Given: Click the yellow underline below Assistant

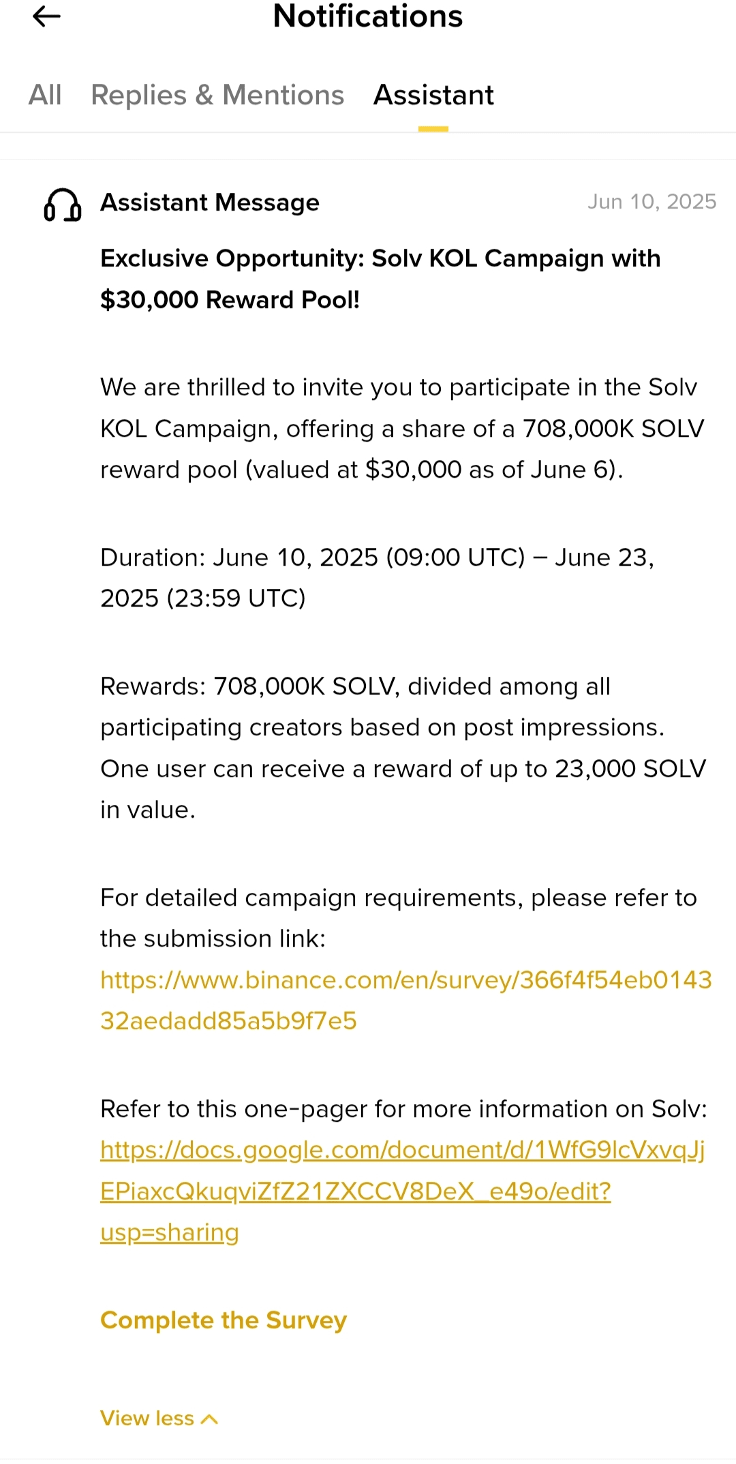Looking at the screenshot, I should click(433, 129).
